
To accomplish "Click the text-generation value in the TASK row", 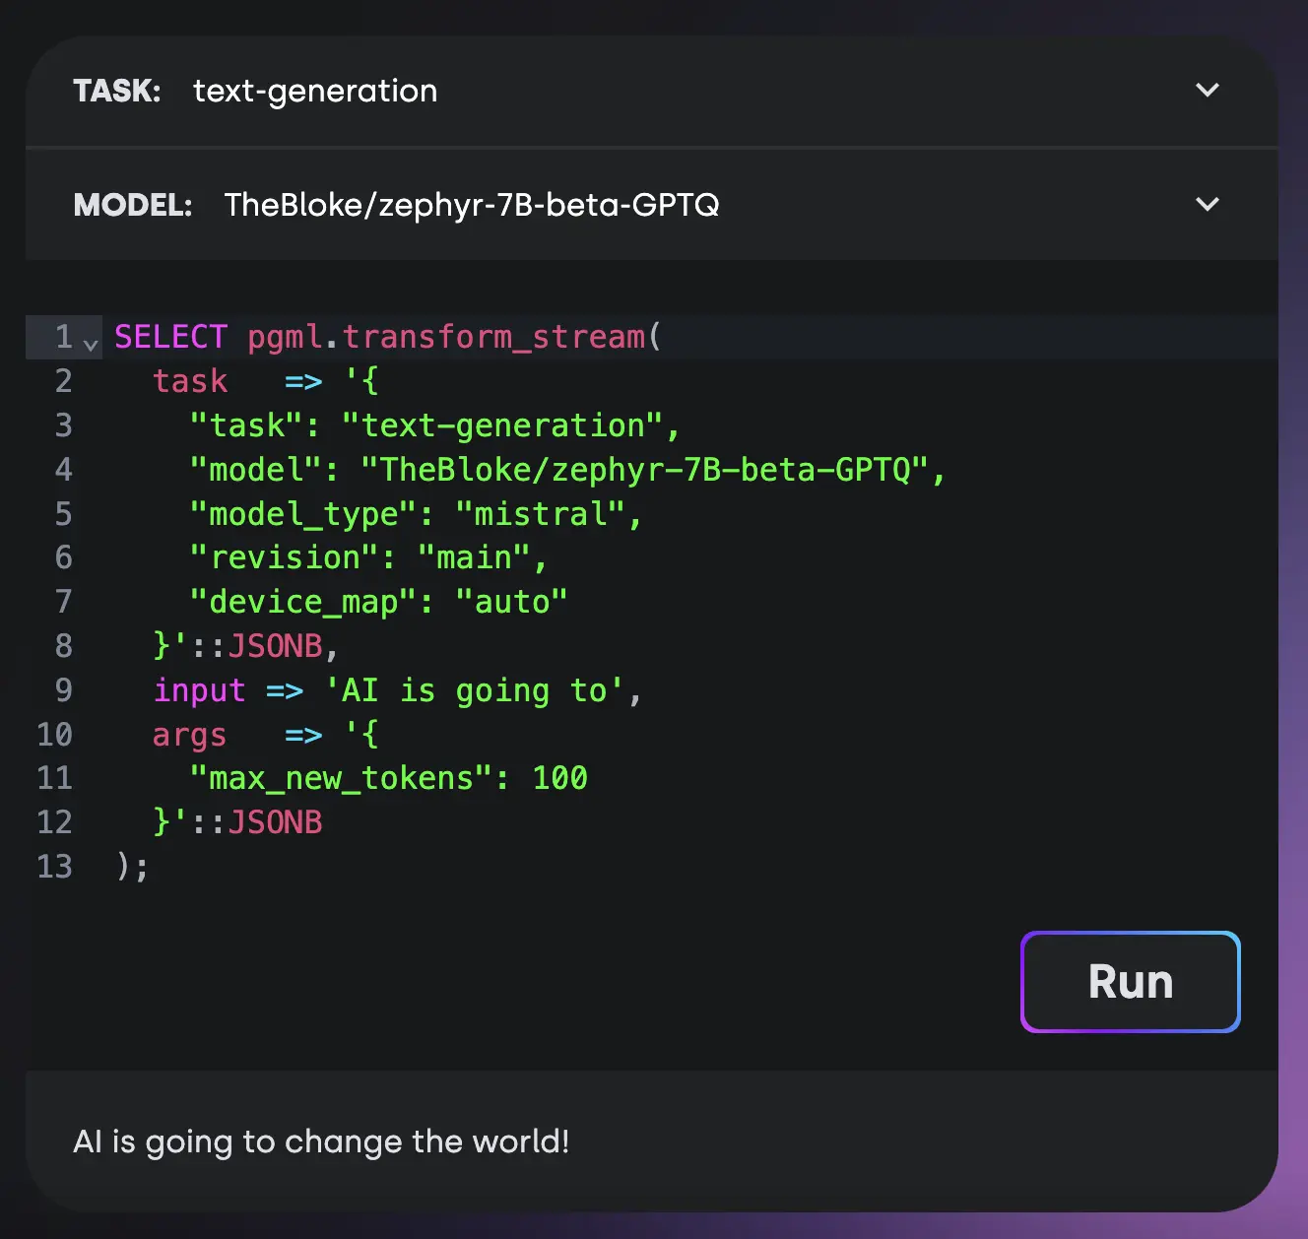I will pos(314,91).
